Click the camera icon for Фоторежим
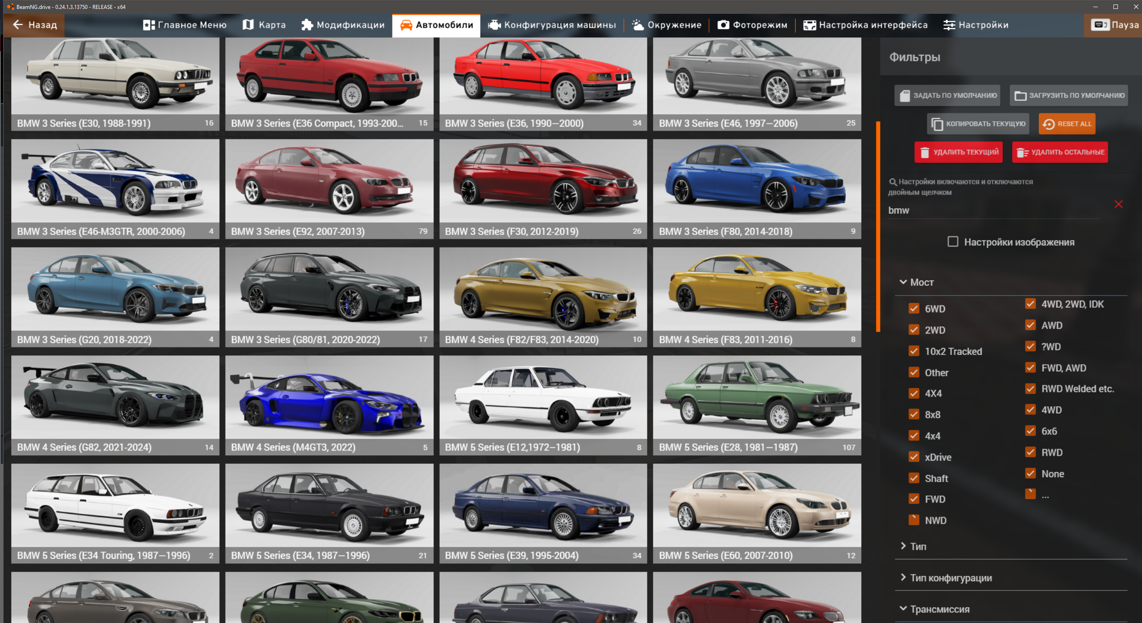 click(x=723, y=25)
